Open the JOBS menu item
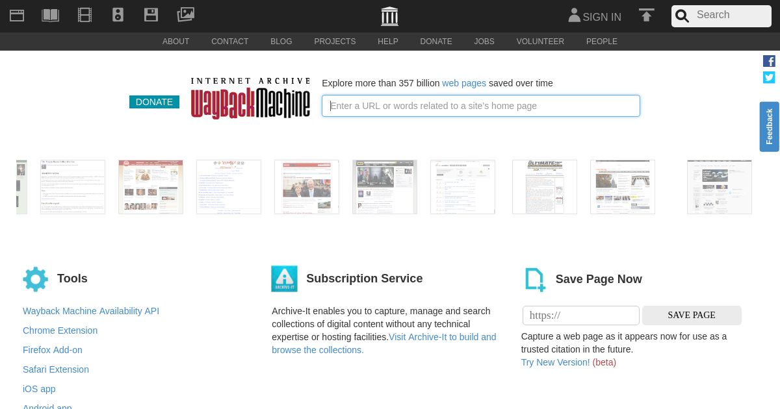This screenshot has height=409, width=780. point(484,42)
